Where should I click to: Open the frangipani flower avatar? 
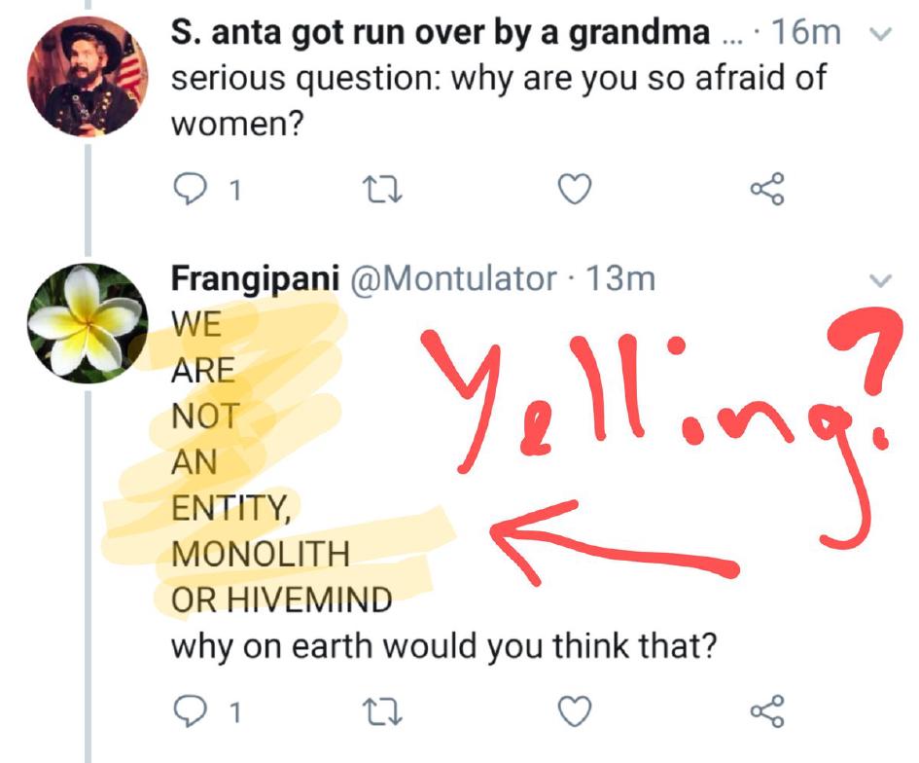(x=87, y=322)
